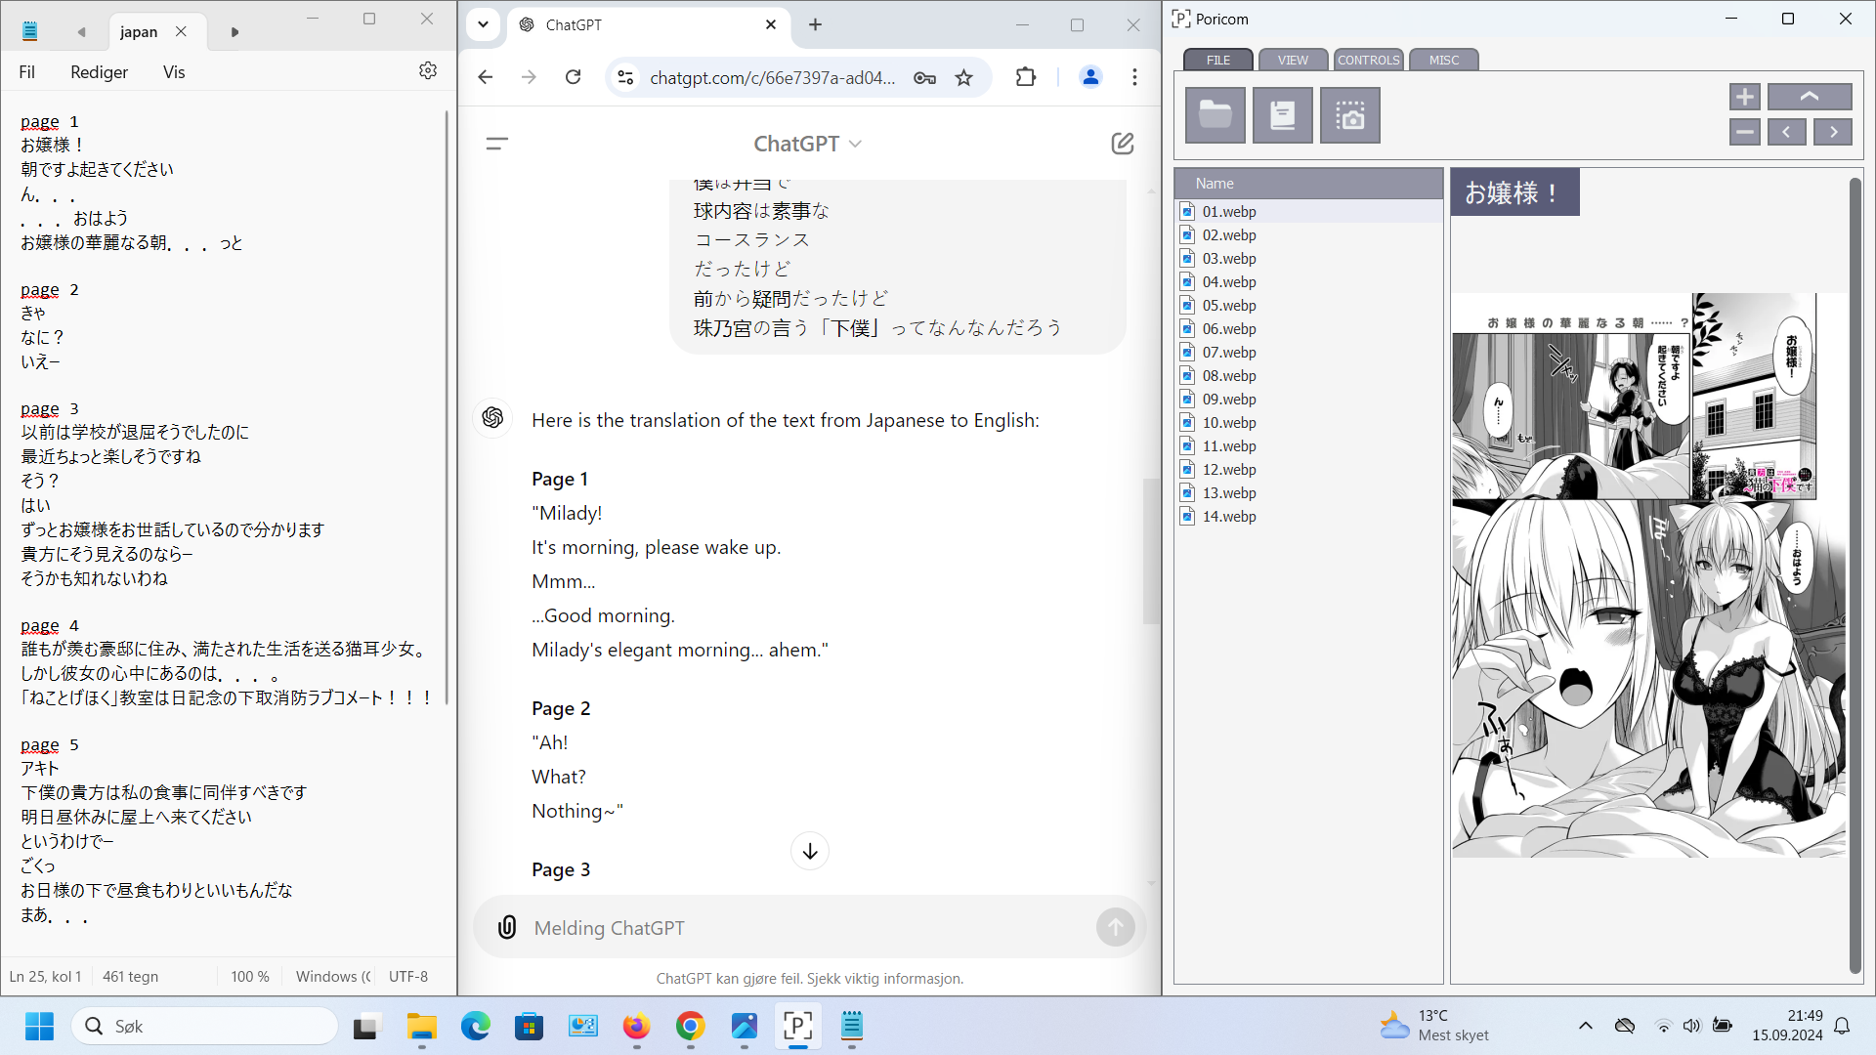Open Chrome extensions puzzle icon
This screenshot has width=1876, height=1055.
tap(1026, 77)
